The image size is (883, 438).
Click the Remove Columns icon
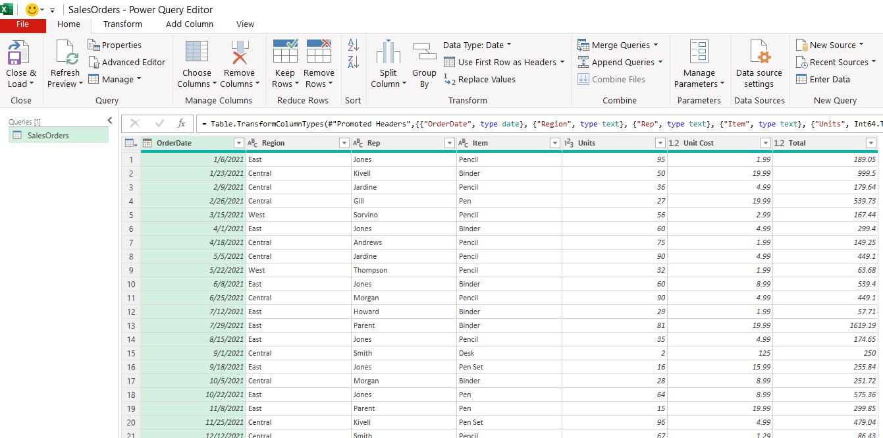click(x=239, y=53)
